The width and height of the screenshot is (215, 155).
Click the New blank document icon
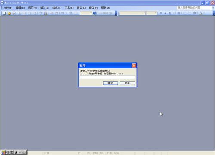[x=4, y=13]
